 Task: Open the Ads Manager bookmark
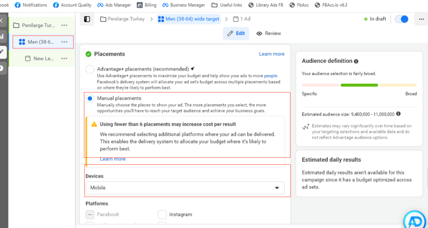[x=114, y=5]
